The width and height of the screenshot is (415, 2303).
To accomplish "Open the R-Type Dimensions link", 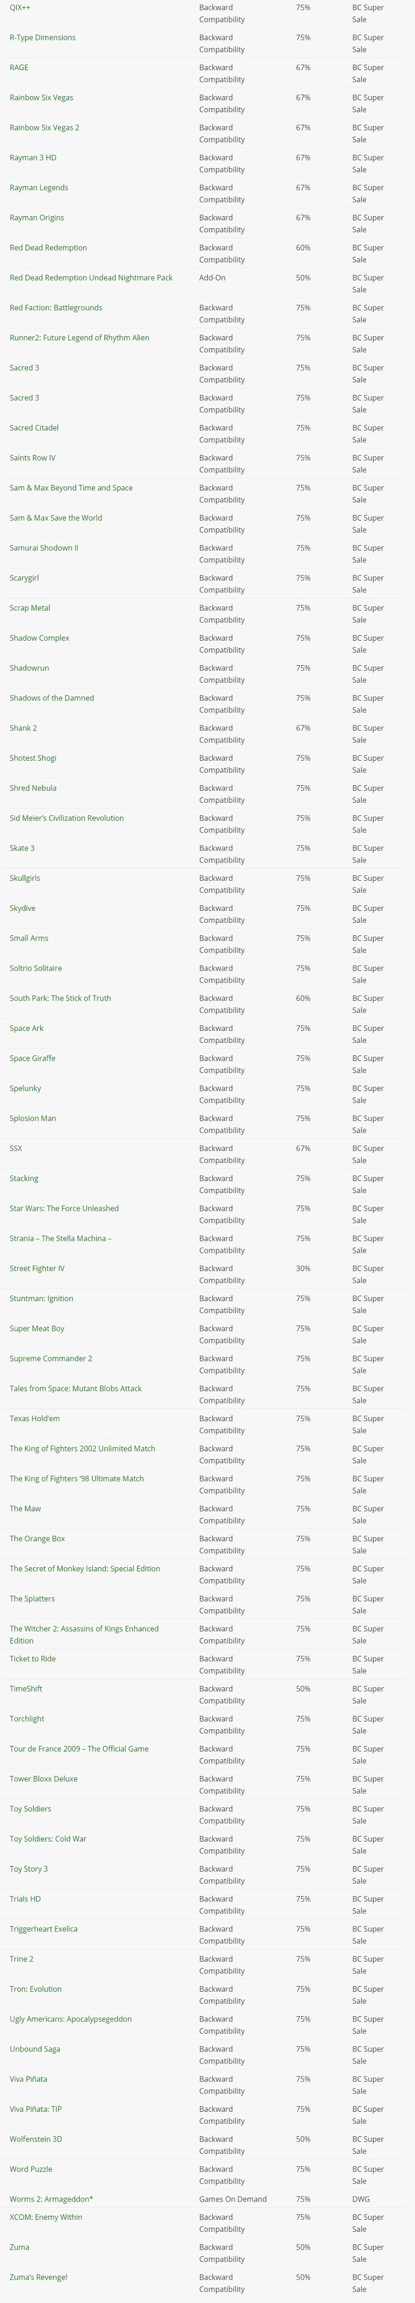I will [42, 37].
